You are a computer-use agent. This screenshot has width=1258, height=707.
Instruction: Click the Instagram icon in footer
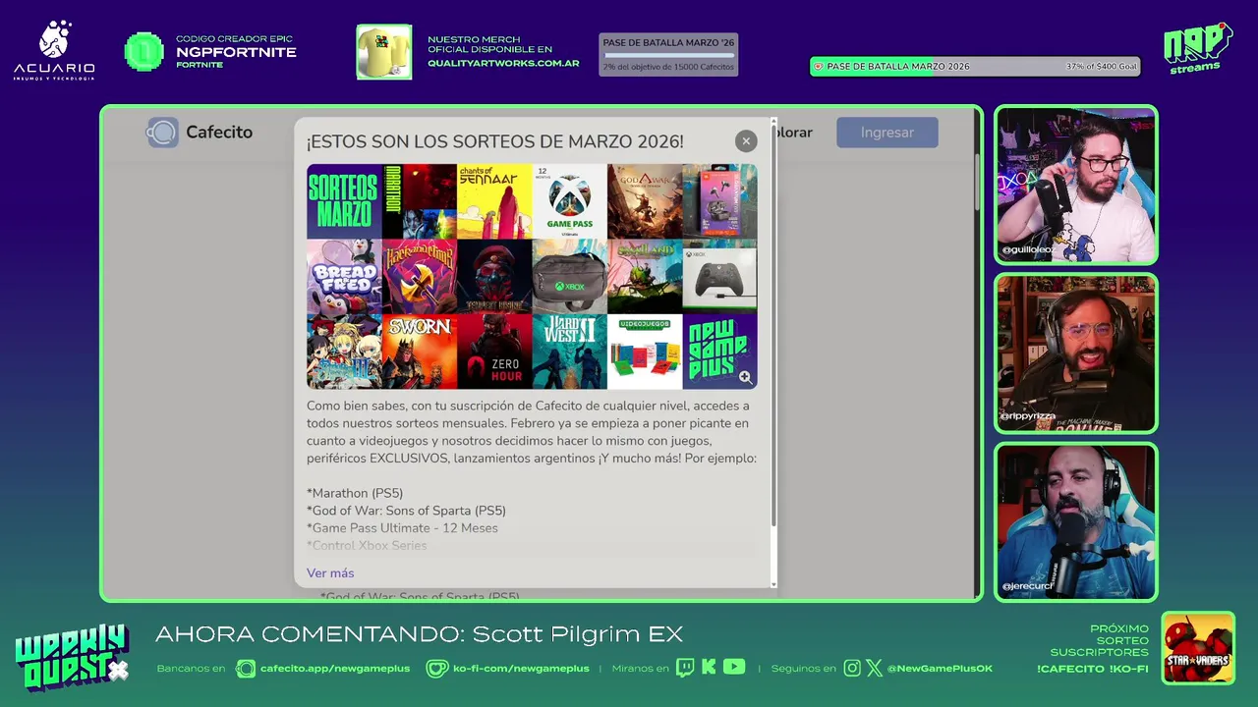[852, 668]
